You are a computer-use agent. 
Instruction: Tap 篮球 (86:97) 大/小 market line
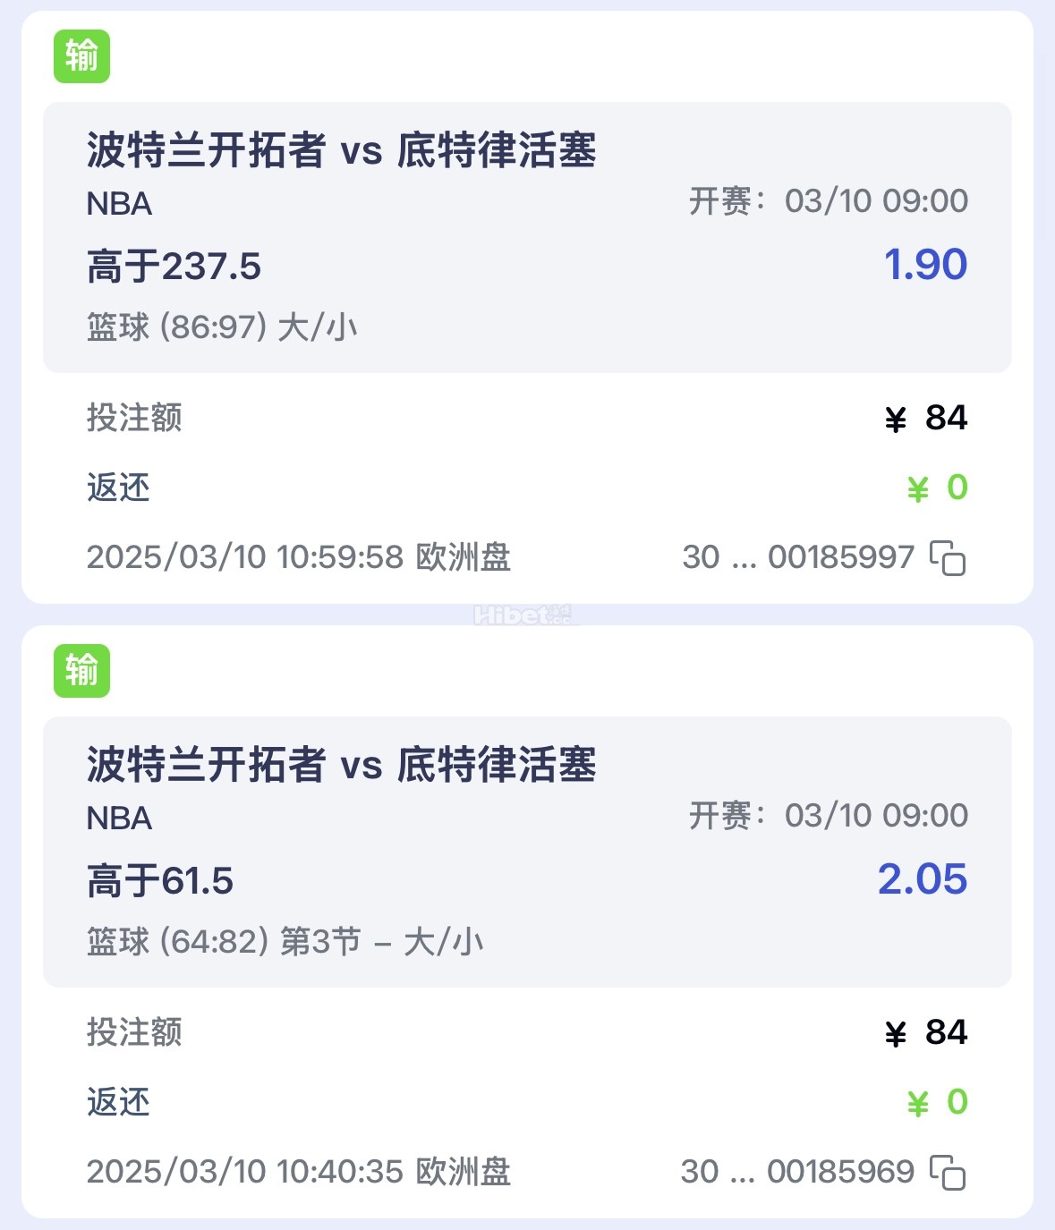(x=222, y=327)
